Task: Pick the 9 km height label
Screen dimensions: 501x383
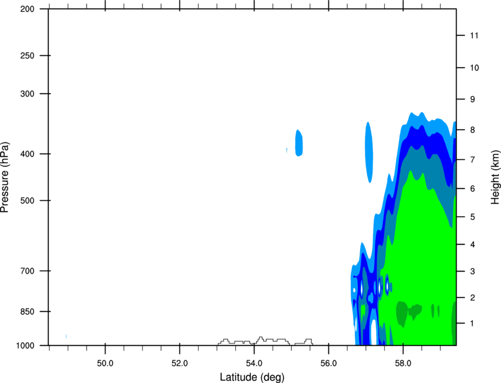Action: pos(472,100)
